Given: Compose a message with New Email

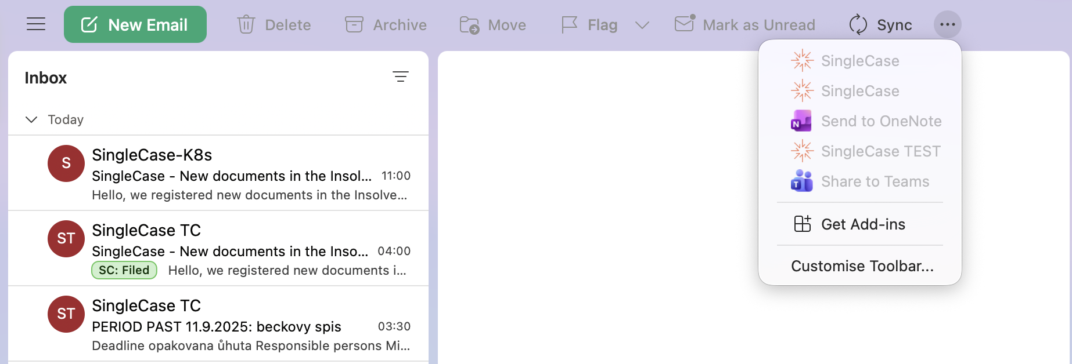Looking at the screenshot, I should [x=135, y=24].
